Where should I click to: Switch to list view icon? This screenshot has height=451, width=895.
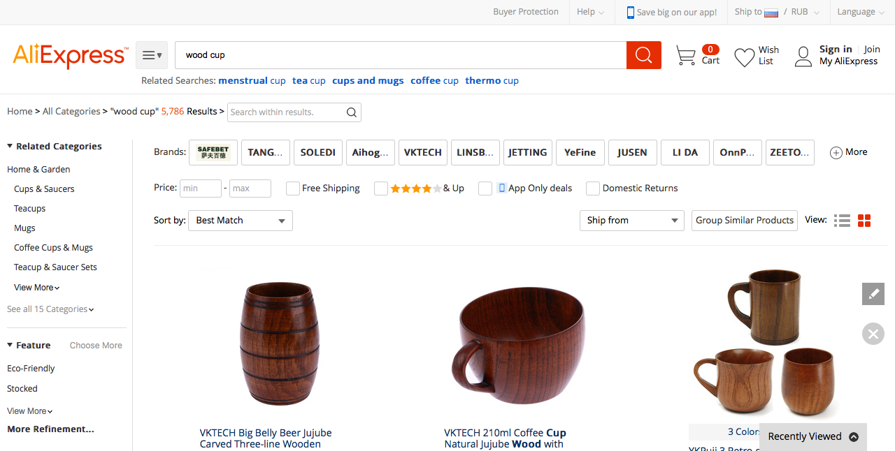842,221
